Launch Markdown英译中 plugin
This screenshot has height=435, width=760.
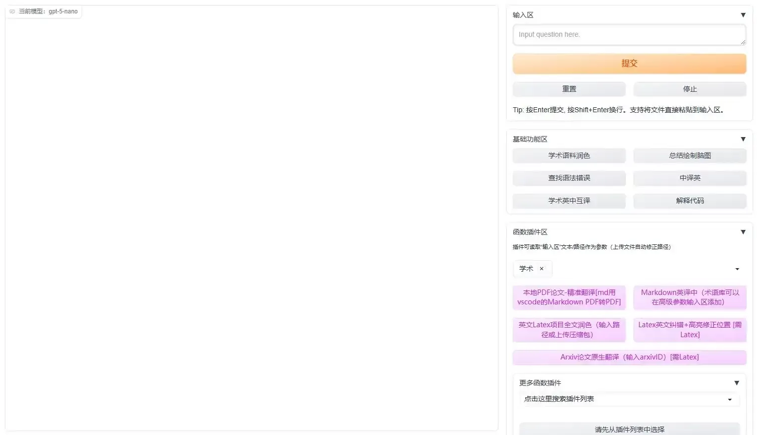click(690, 297)
